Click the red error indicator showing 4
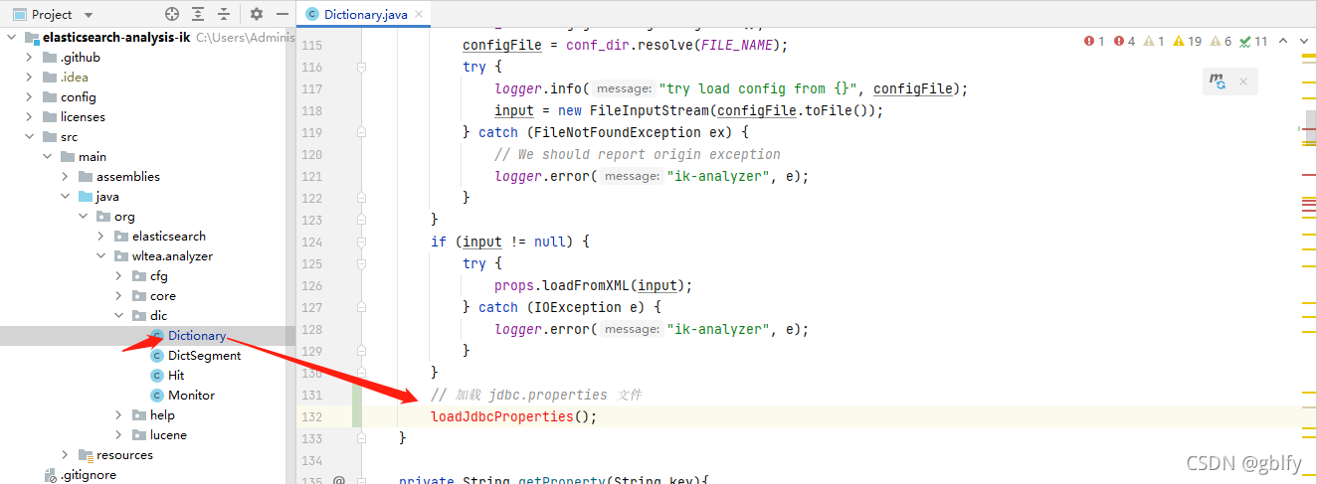Viewport: 1317px width, 484px height. click(x=1124, y=41)
